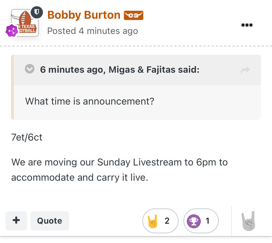Open Bobby Burton's profile from the username
Screen dimensions: 272x243
[84, 15]
